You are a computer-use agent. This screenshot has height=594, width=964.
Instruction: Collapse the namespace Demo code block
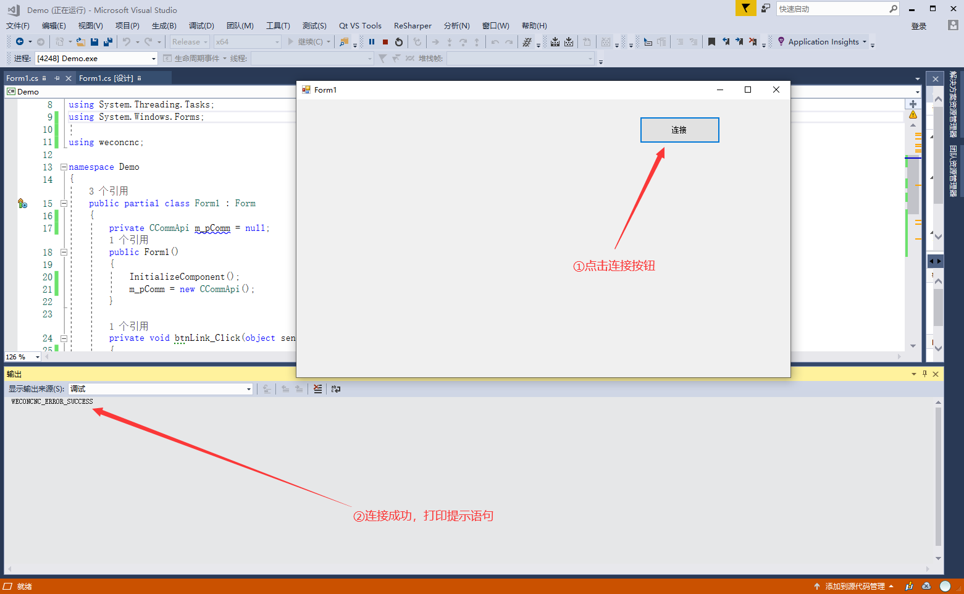(64, 167)
